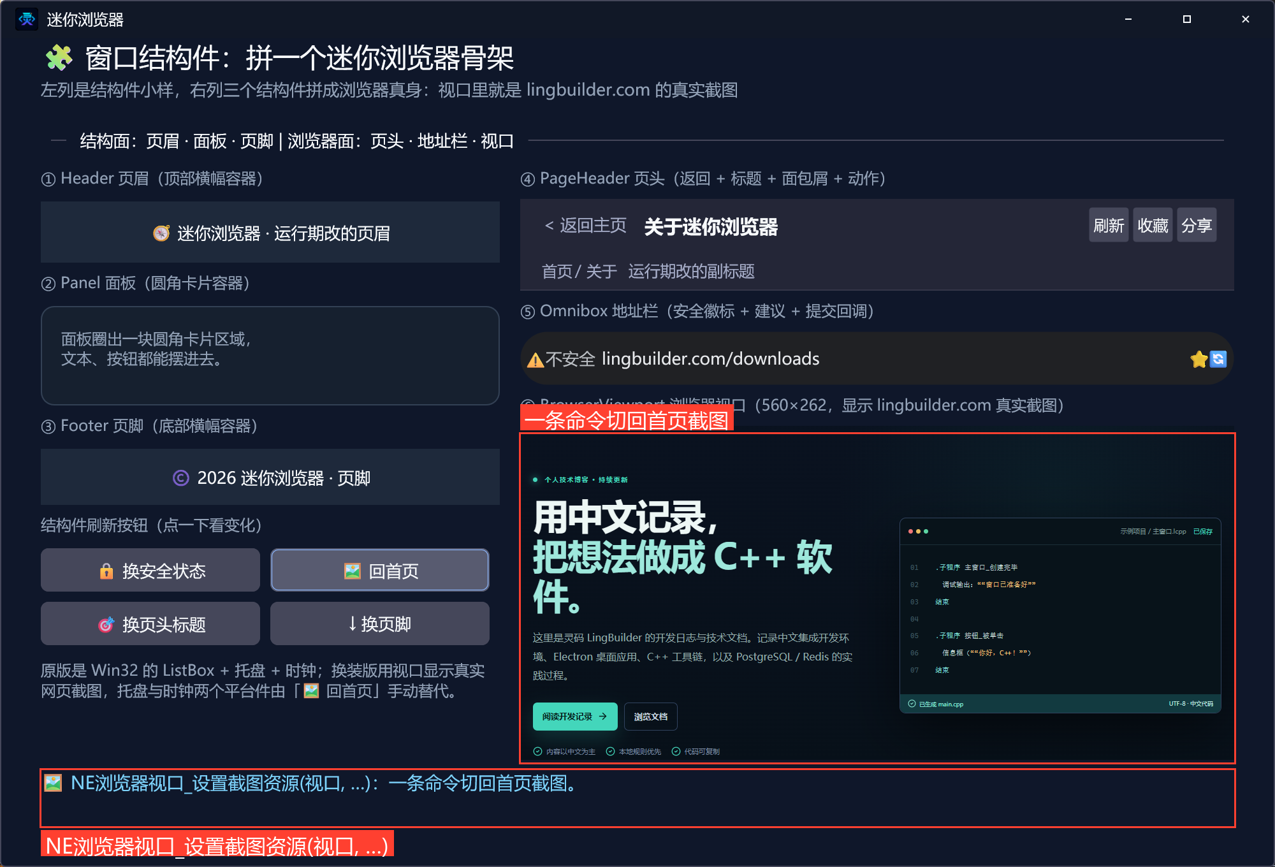Click the 不安全 warning triangle icon
The image size is (1275, 867).
(x=535, y=360)
